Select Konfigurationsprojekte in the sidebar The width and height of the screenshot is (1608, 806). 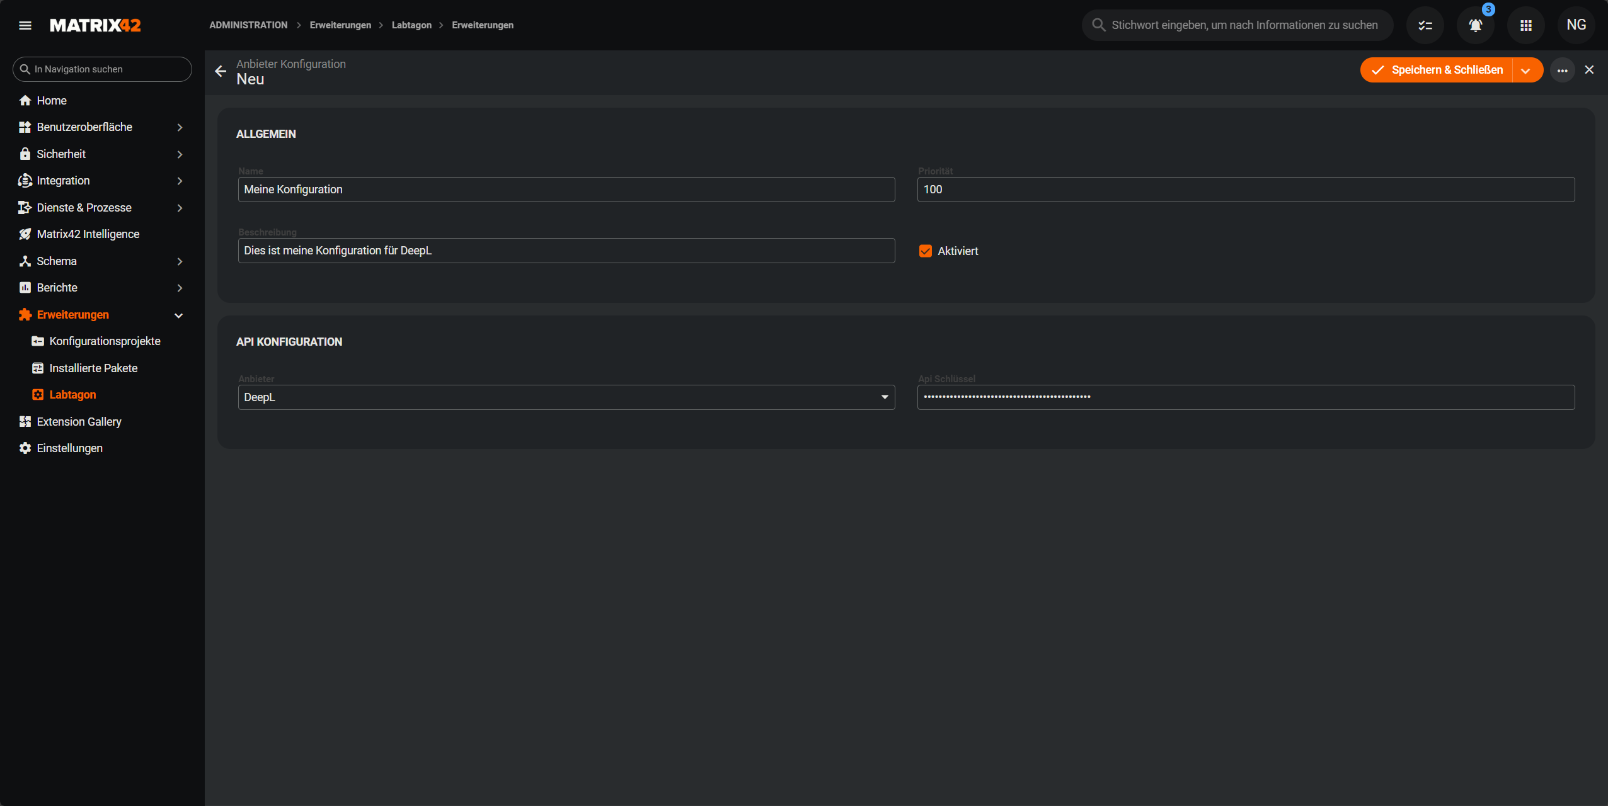click(105, 341)
